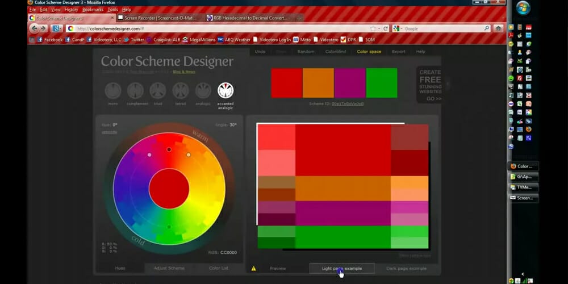Open the Firefox Help menu
This screenshot has width=568, height=284.
click(127, 10)
